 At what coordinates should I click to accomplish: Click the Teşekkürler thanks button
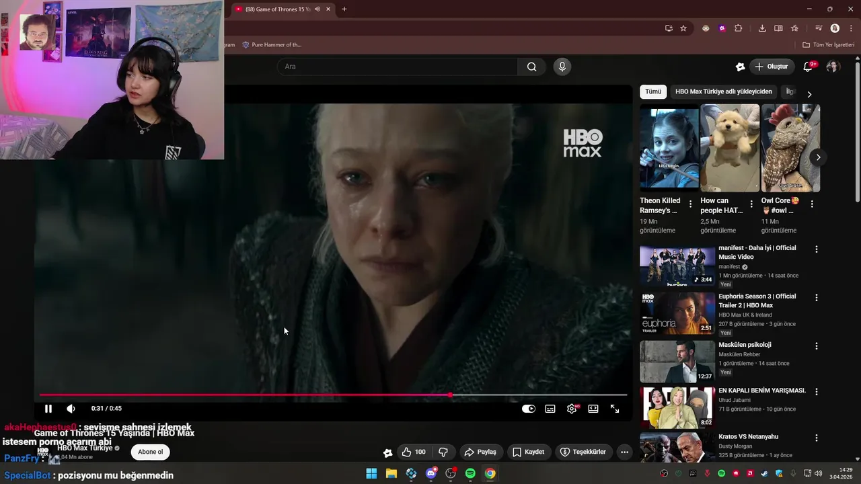pos(583,452)
